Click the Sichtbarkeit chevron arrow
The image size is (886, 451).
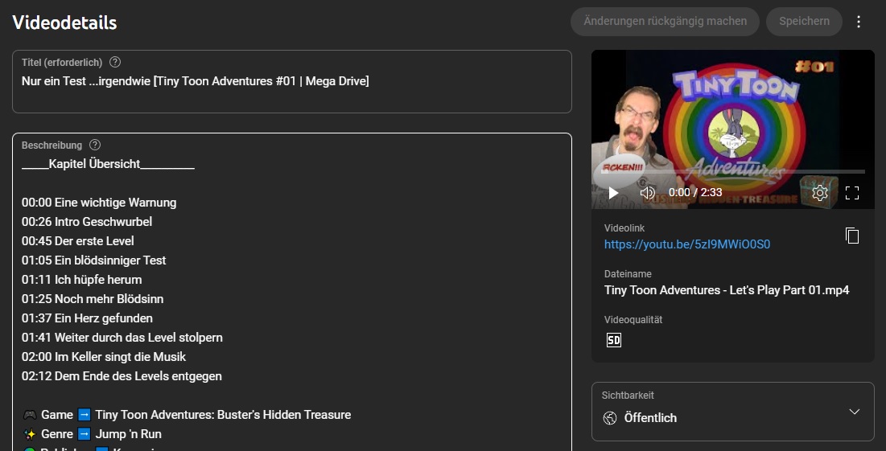tap(855, 412)
